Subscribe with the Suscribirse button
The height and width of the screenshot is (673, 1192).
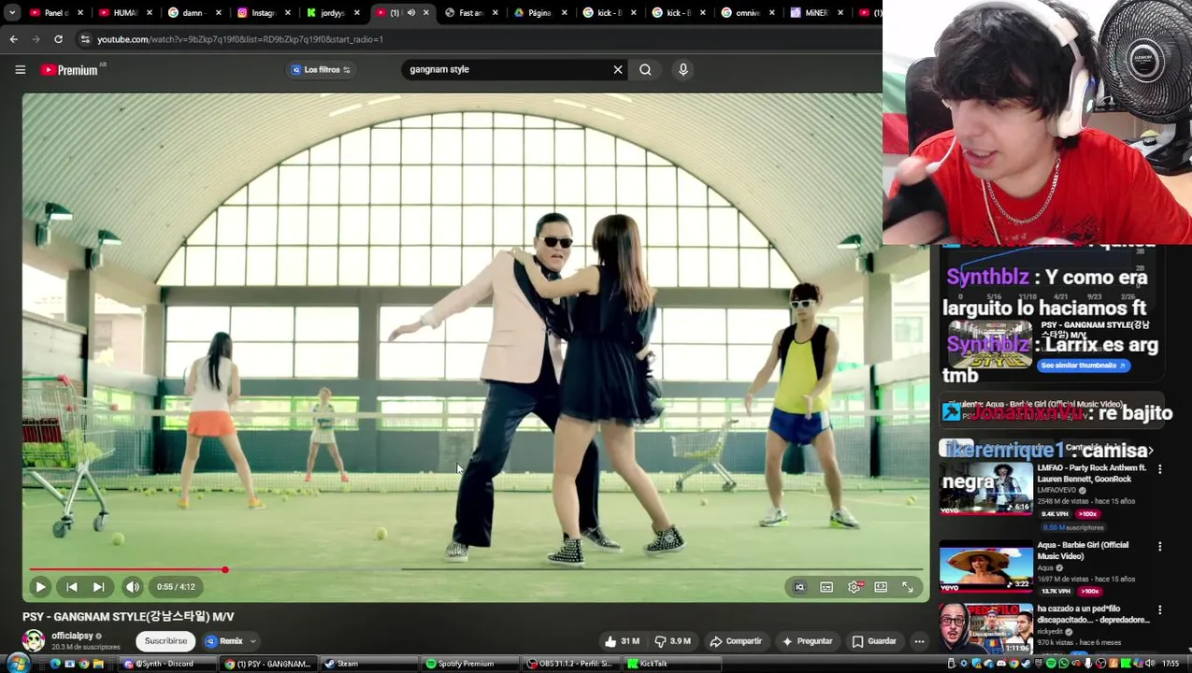pyautogui.click(x=165, y=641)
